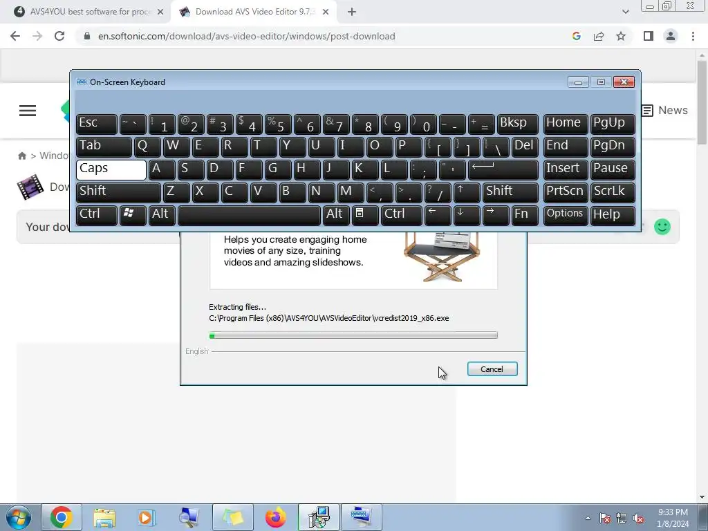Screen dimensions: 708x531
Task: Open Sticky Notes from the taskbar
Action: tap(232, 517)
